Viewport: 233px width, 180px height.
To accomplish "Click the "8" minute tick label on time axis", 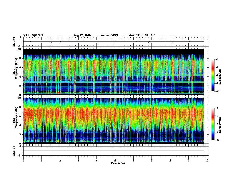I will (170, 161).
